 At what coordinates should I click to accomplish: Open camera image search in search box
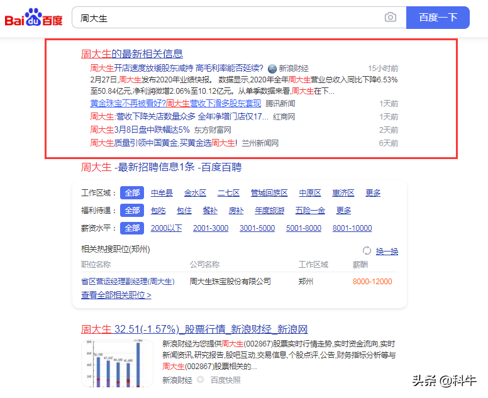(391, 18)
